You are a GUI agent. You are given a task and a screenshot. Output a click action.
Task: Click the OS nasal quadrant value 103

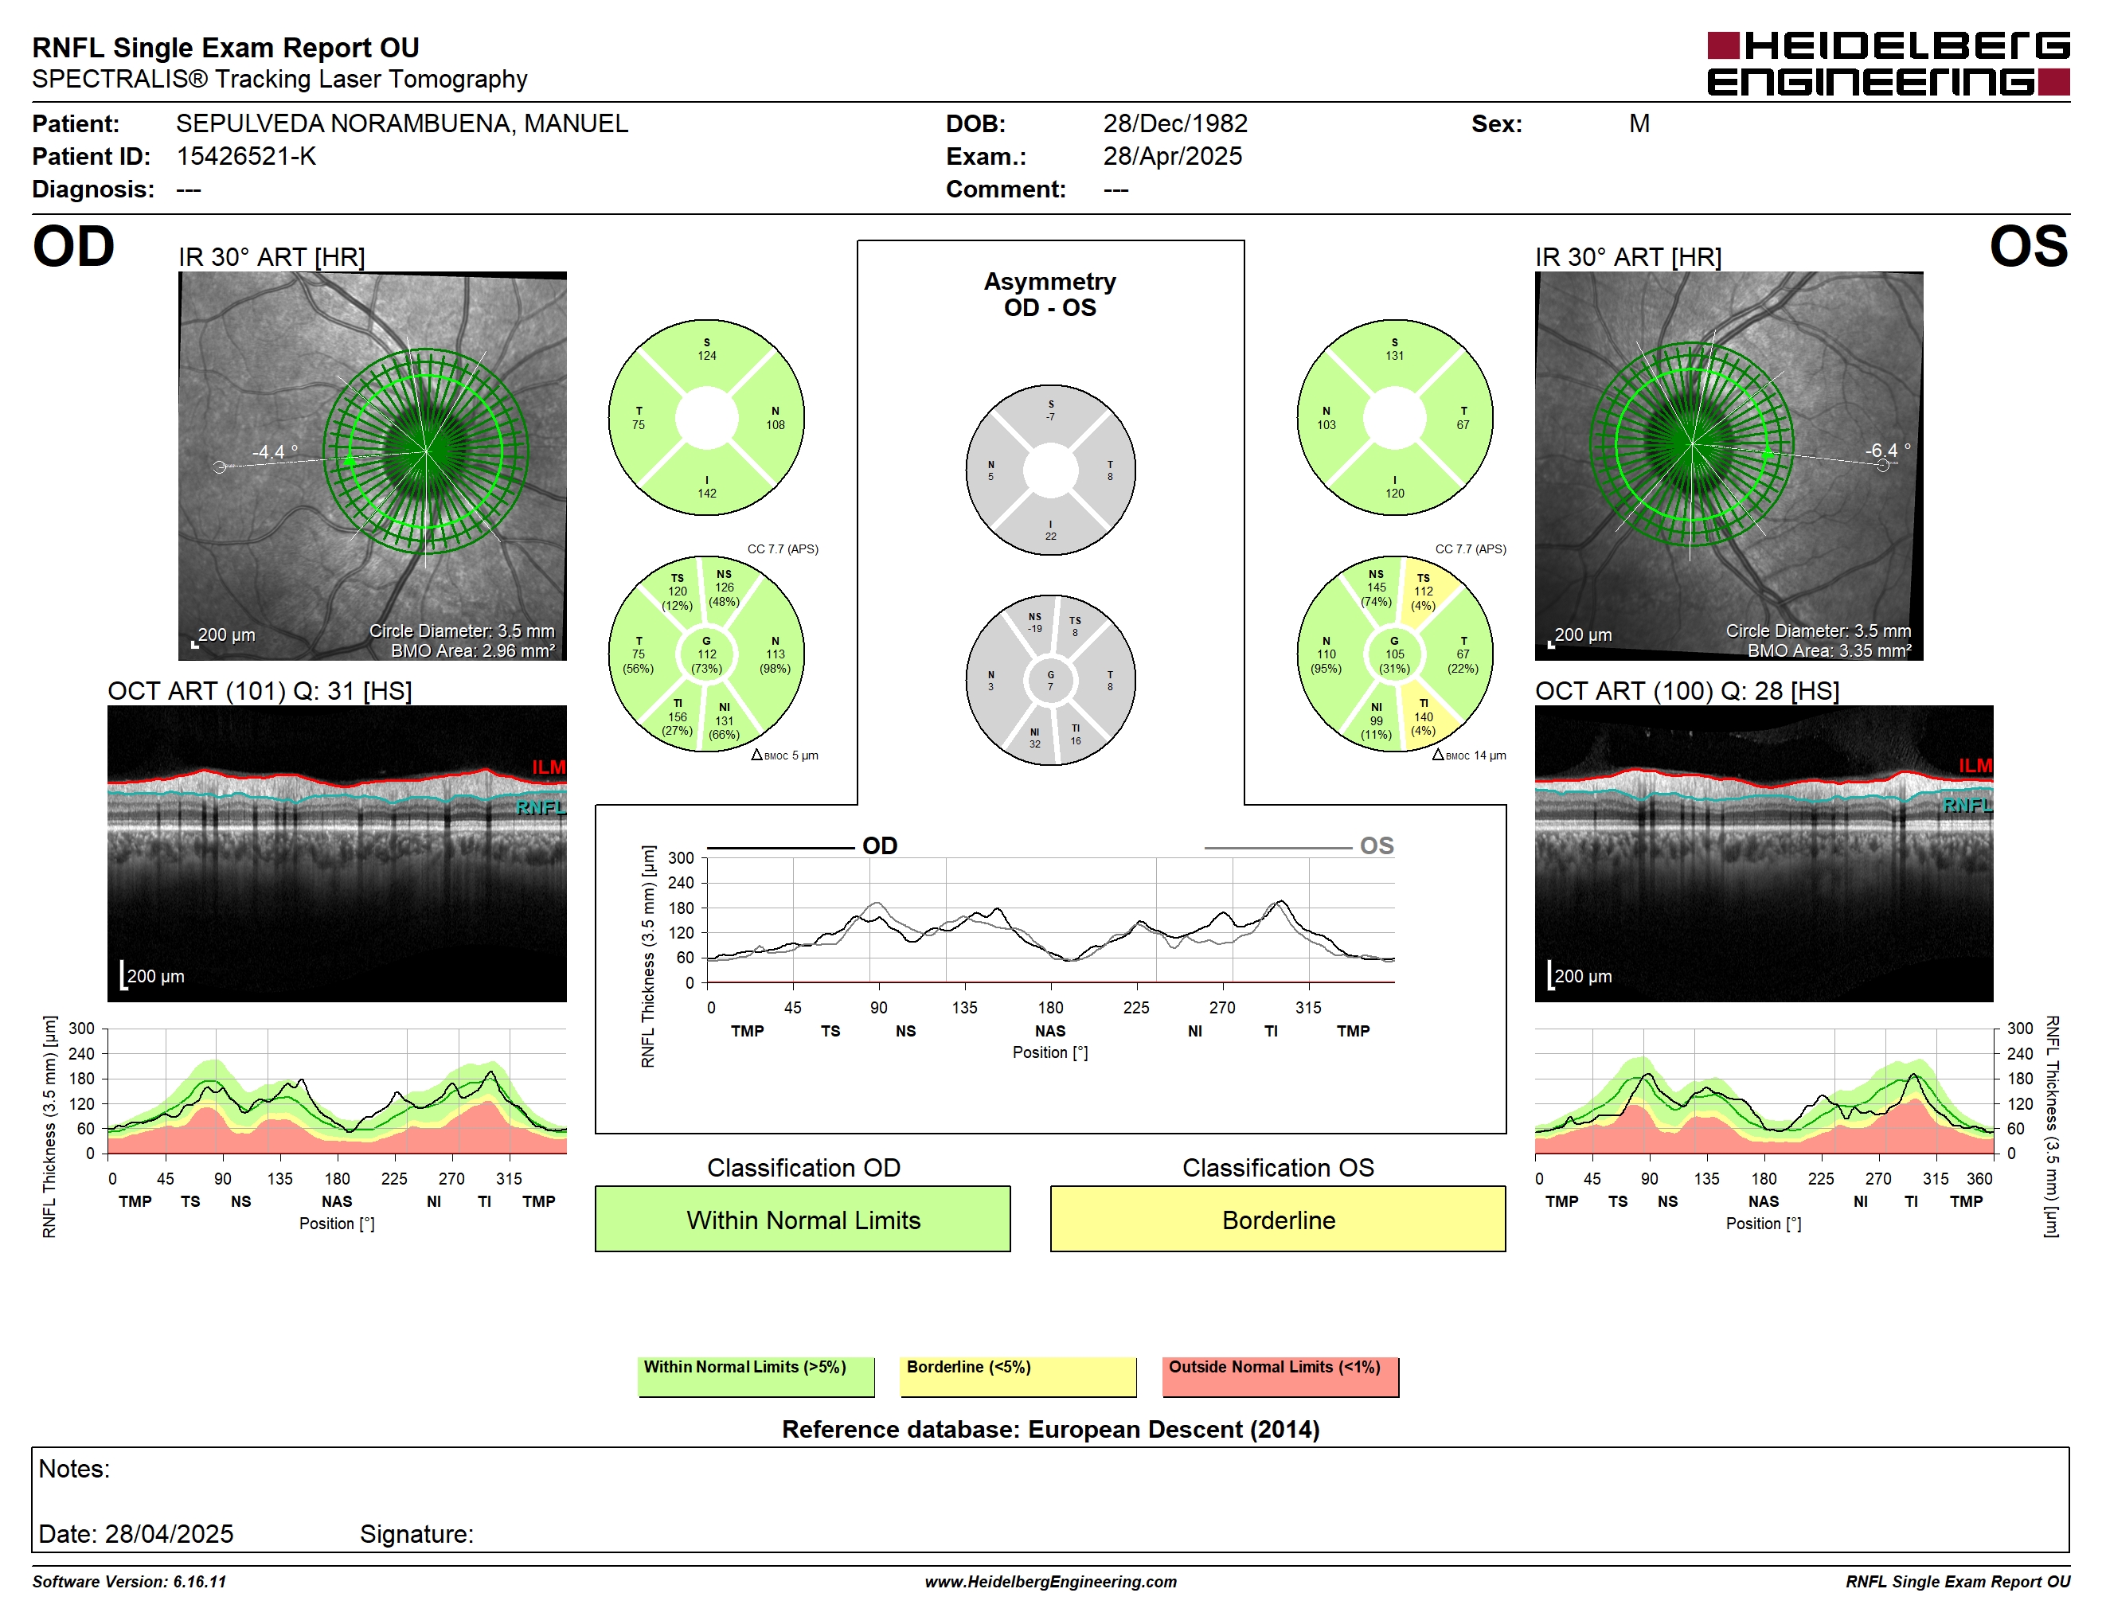(x=1326, y=424)
